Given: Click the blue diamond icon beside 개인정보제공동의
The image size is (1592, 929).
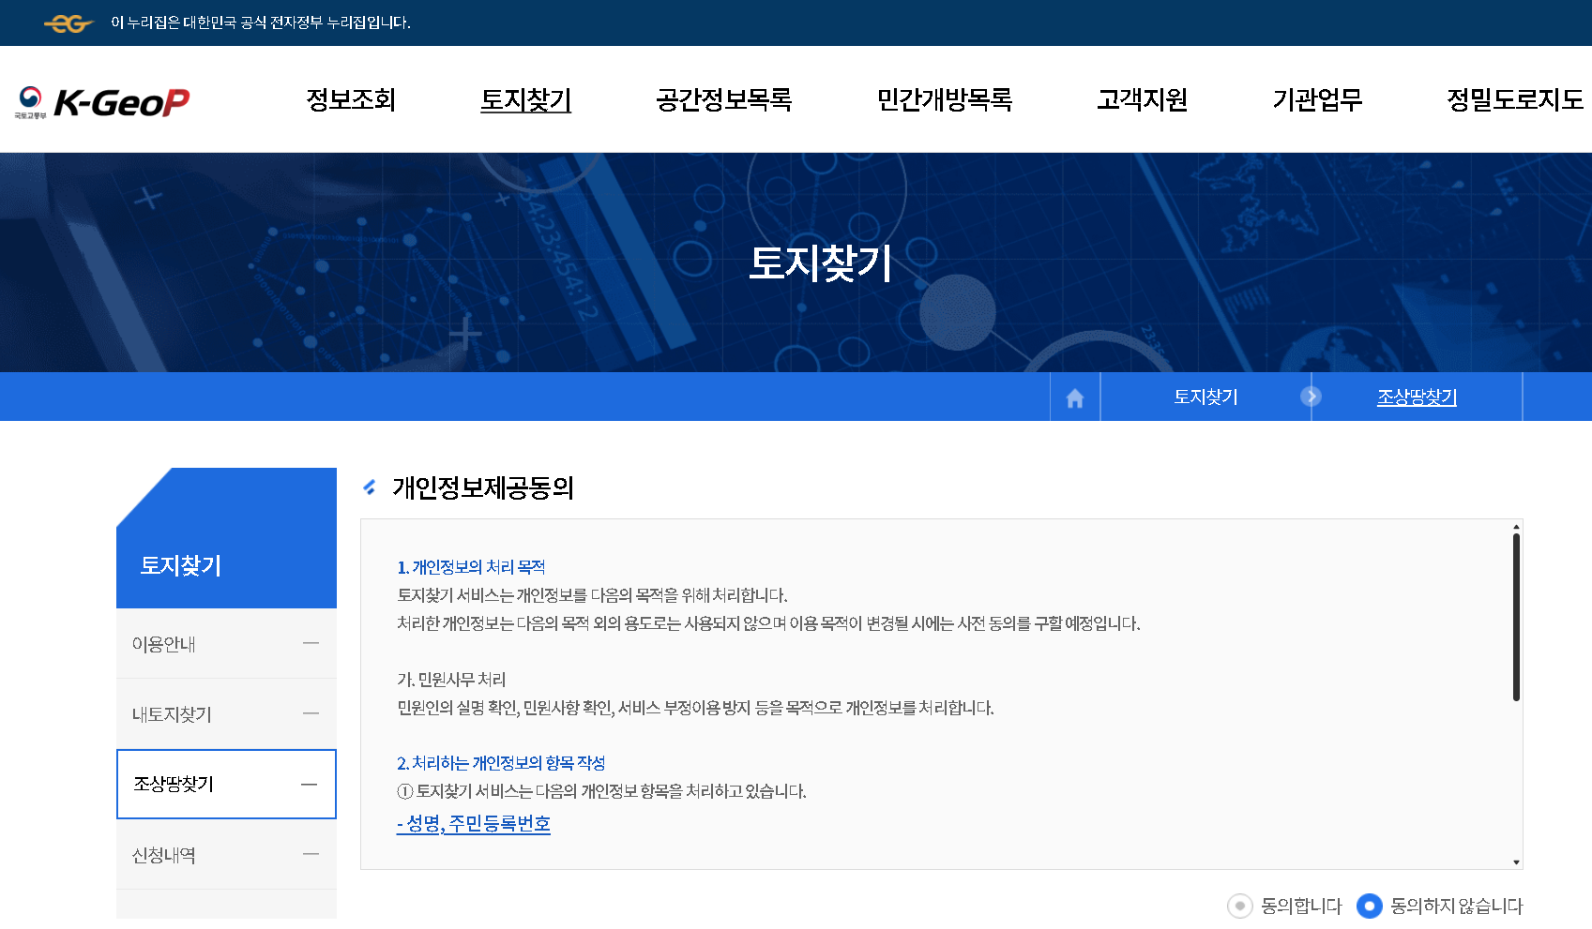Looking at the screenshot, I should click(x=371, y=487).
